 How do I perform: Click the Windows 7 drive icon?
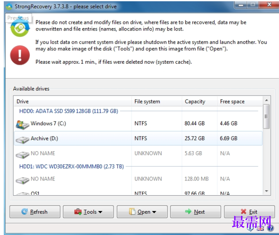click(22, 125)
